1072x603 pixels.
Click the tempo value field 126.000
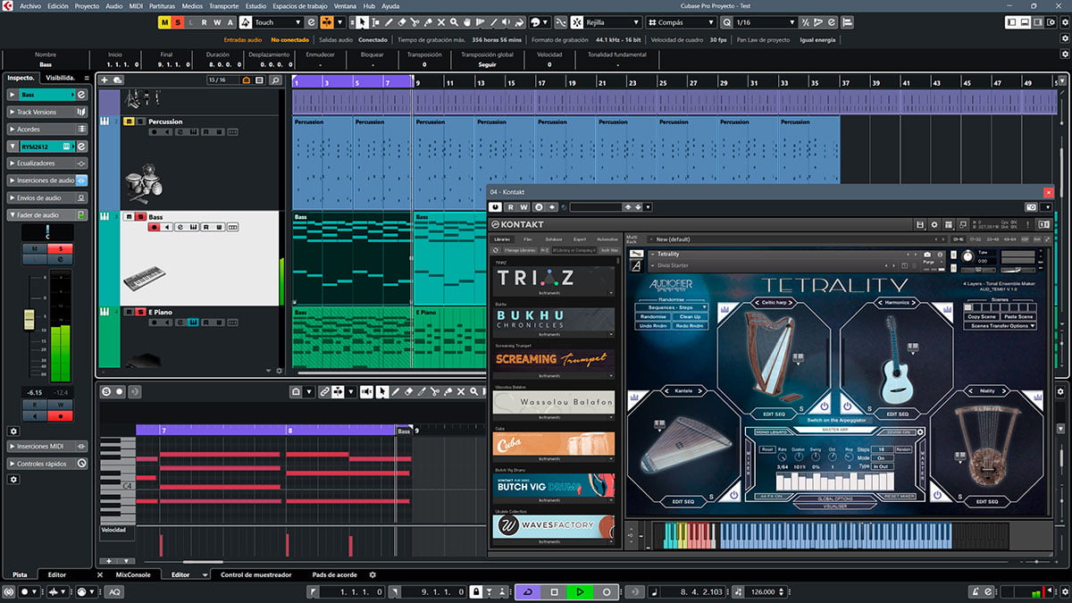763,591
